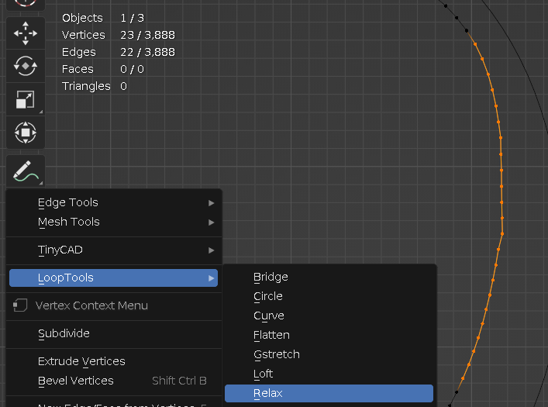
Task: Choose Loft from the LoopTools submenu
Action: coord(264,374)
